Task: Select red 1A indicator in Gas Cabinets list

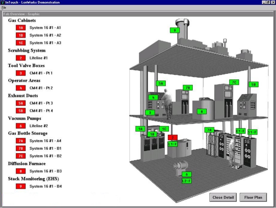Action: 21,28
